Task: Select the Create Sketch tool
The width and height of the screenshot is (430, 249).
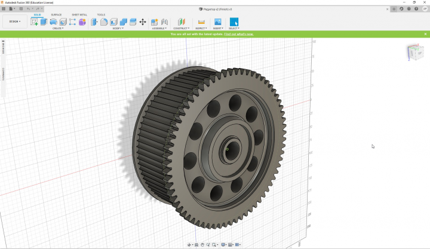Action: [x=34, y=22]
